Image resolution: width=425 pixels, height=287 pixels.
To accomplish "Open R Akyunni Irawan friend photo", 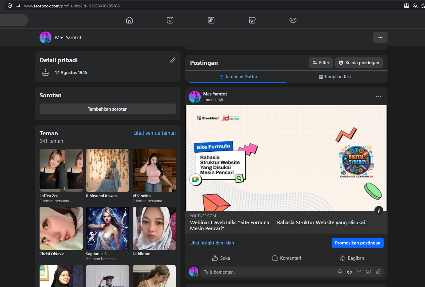I will (x=108, y=170).
